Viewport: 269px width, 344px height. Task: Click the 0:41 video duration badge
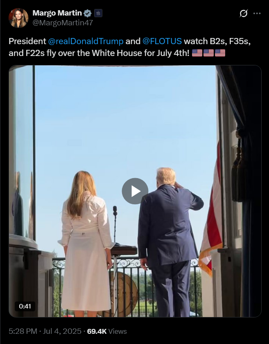point(25,306)
